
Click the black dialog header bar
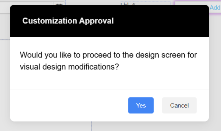pos(109,21)
